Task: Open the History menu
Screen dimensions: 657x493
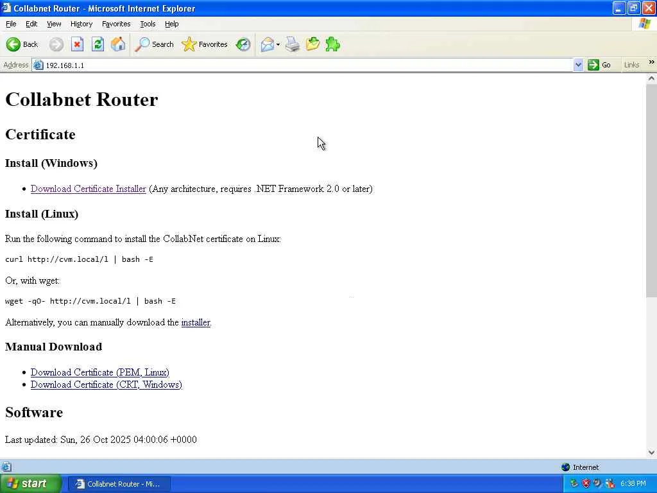Action: click(81, 24)
